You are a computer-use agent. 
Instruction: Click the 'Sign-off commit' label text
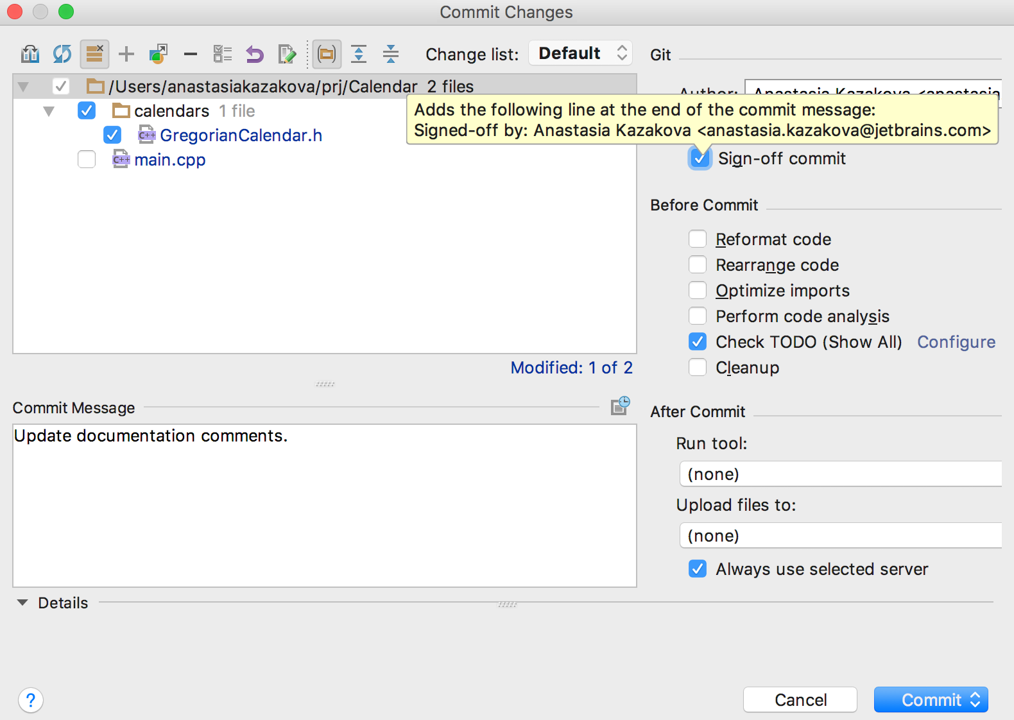pos(782,159)
